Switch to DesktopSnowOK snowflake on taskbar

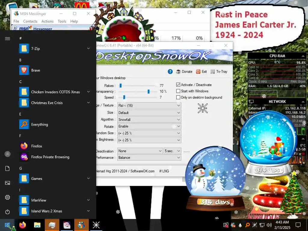[x=96, y=225]
